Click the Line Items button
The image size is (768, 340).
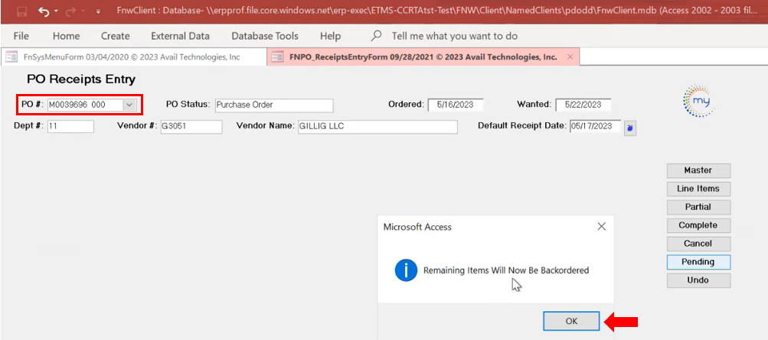point(698,189)
